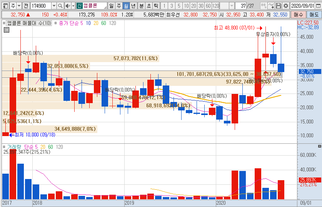Click the MA 5 legend value
This screenshot has width=322, height=207.
coord(82,23)
